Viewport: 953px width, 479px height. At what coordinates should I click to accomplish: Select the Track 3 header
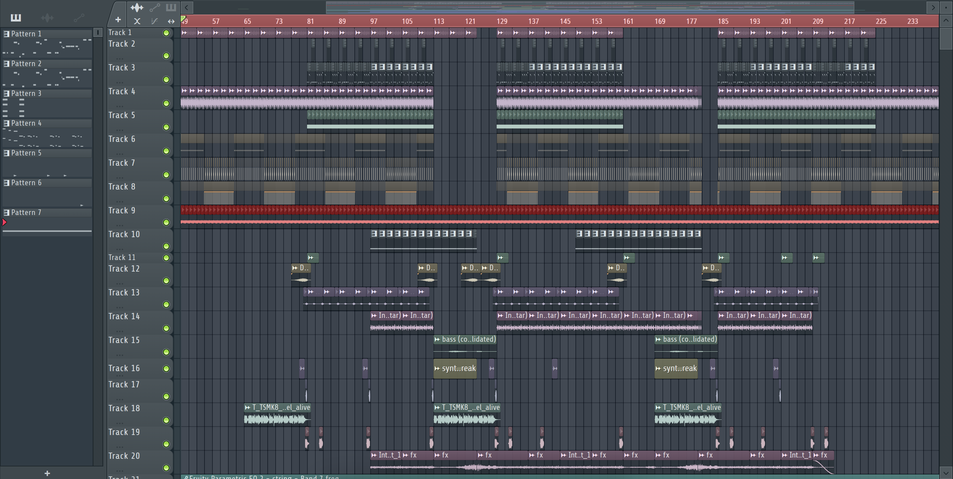click(140, 74)
